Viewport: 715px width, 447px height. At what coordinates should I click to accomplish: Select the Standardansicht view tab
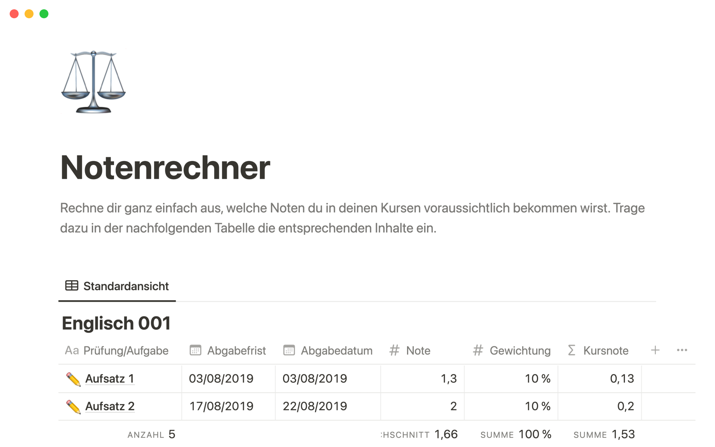point(117,286)
